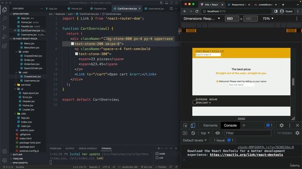The height and width of the screenshot is (169, 302).
Task: Open the chunk-OMFGODFA.js source link
Action: tap(266, 147)
